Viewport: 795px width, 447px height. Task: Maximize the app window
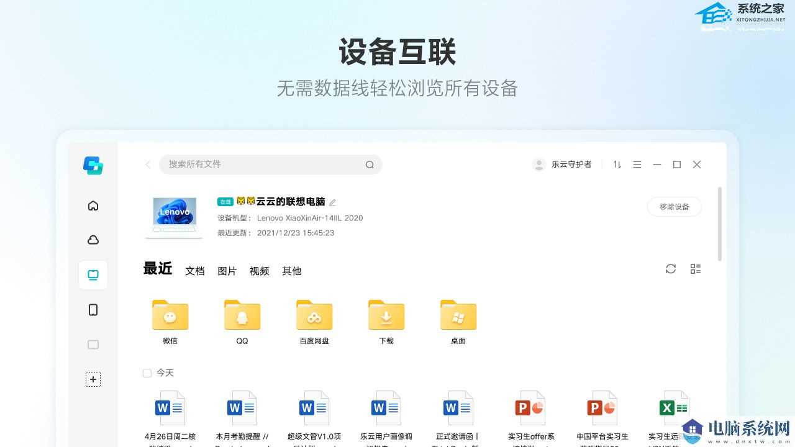click(x=677, y=165)
